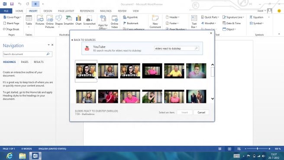The image size is (284, 160).
Task: Open File Explorer from taskbar
Action: [x=23, y=156]
